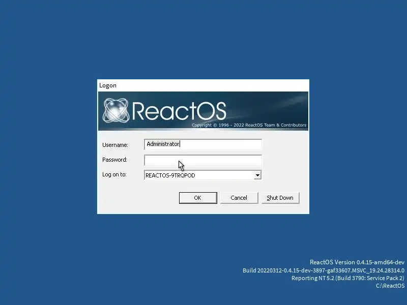Click the Shut Down button

[x=280, y=198]
